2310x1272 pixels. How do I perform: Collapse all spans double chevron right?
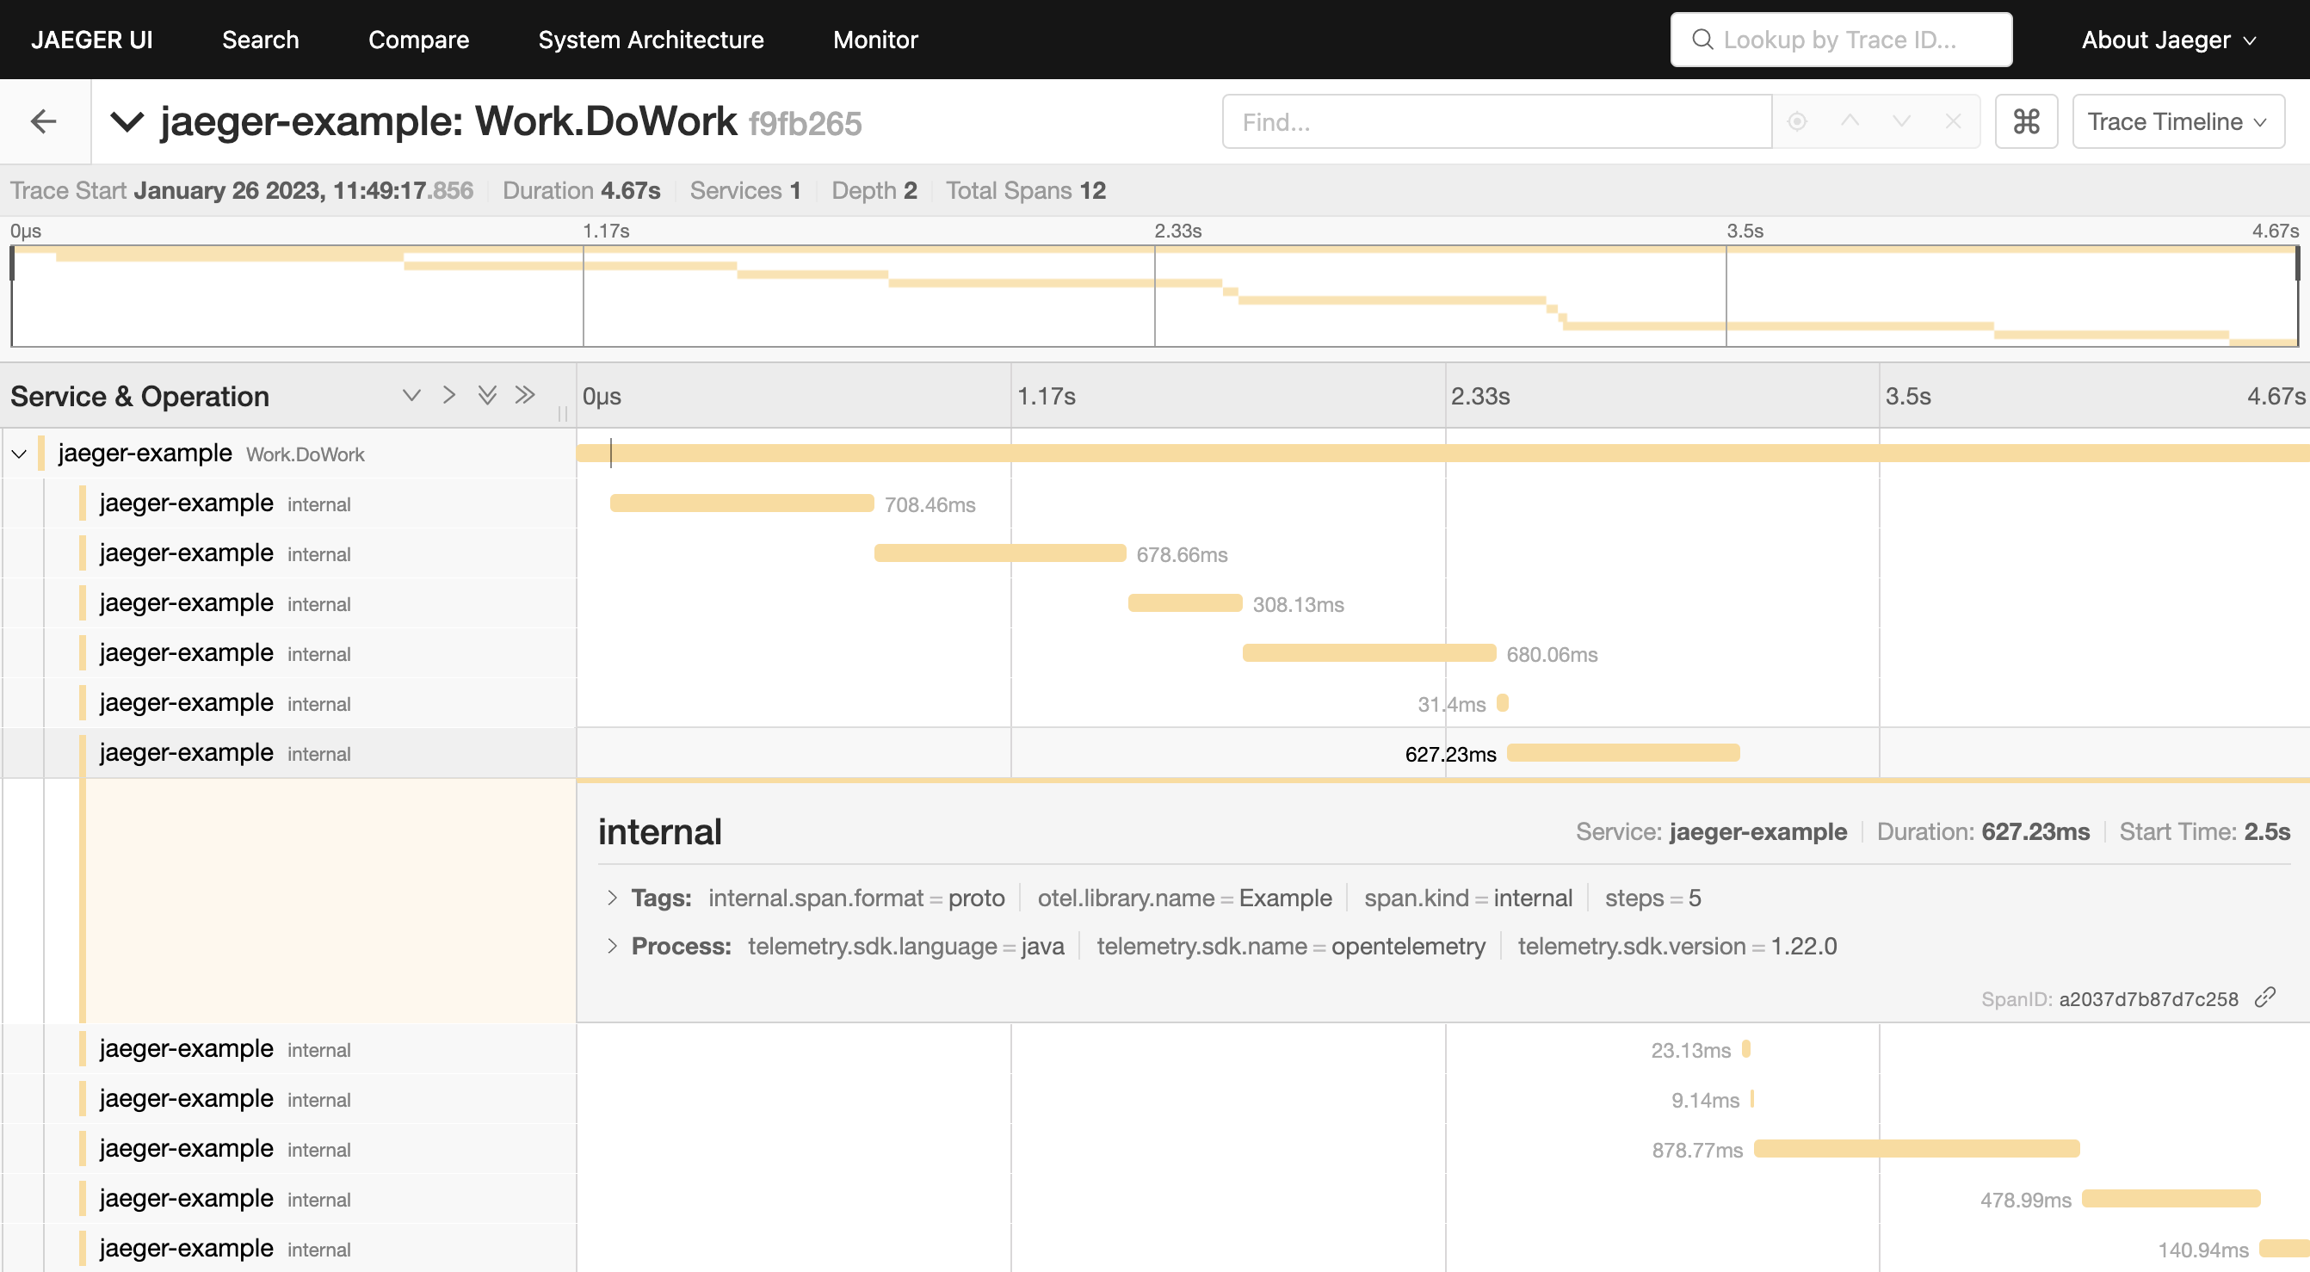coord(526,395)
